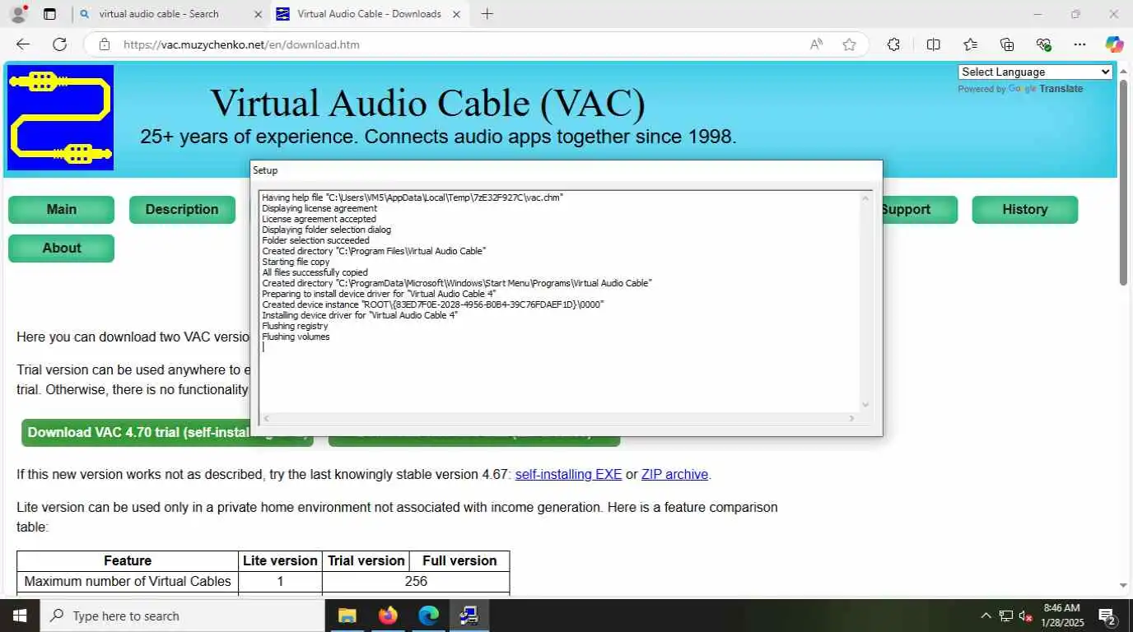Click the browser profile avatar icon

point(17,14)
